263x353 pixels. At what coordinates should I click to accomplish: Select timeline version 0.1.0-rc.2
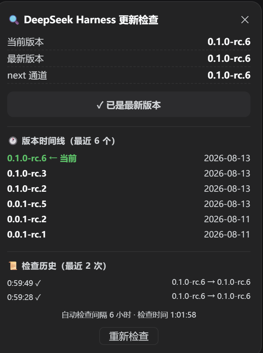pyautogui.click(x=27, y=189)
